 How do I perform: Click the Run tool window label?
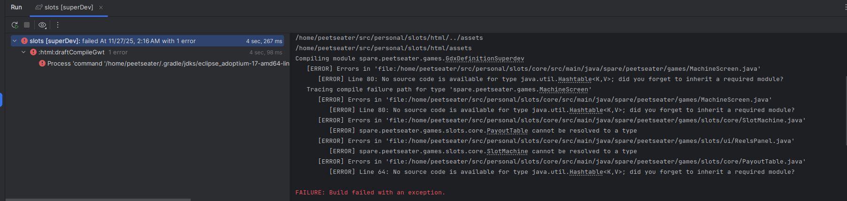(16, 7)
